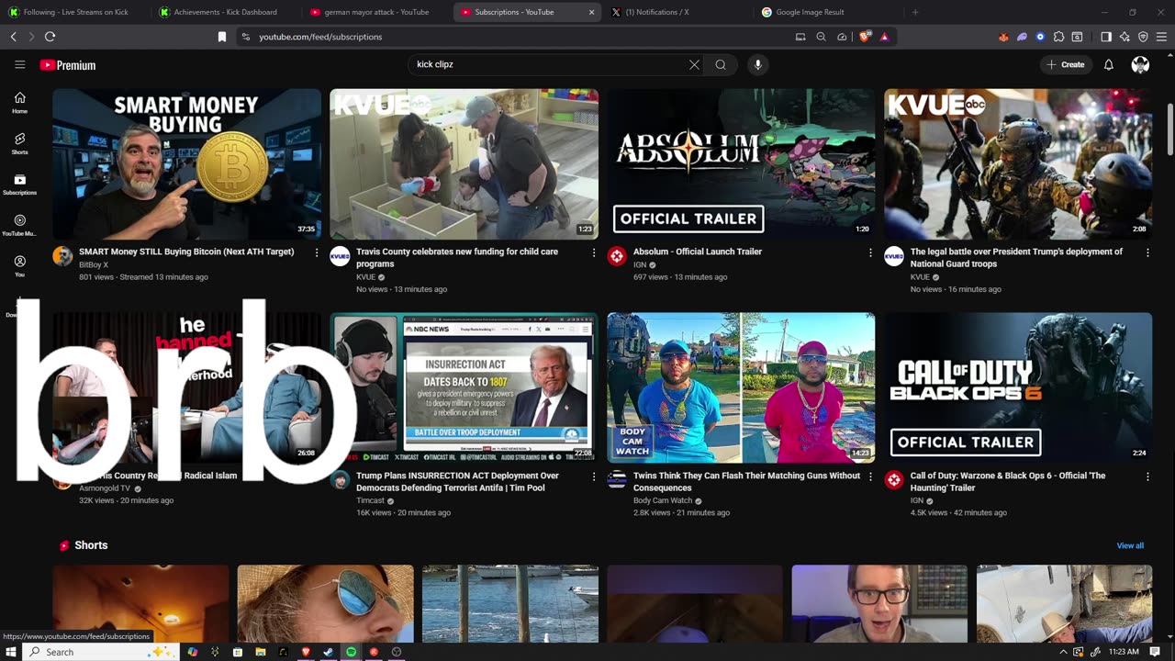Go to Home in YouTube sidebar
1175x661 pixels.
19,103
